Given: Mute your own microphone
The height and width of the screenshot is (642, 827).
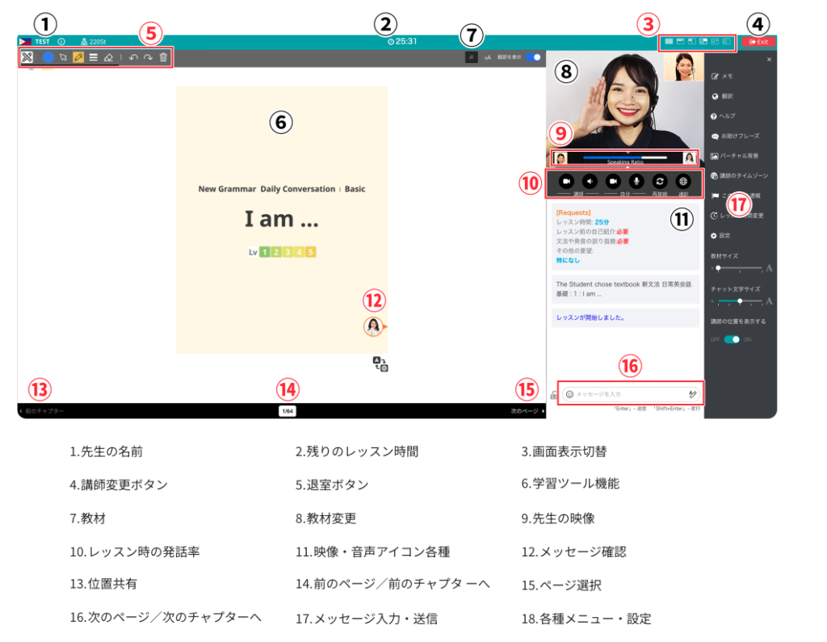Looking at the screenshot, I should 636,182.
